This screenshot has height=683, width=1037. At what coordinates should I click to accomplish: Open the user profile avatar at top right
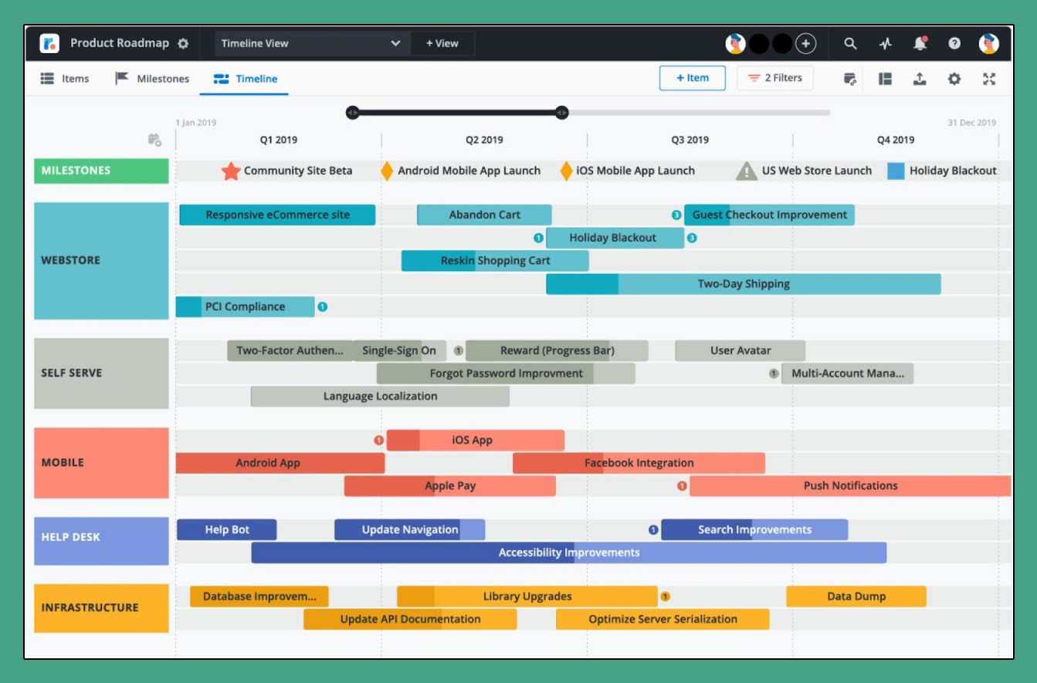point(988,43)
